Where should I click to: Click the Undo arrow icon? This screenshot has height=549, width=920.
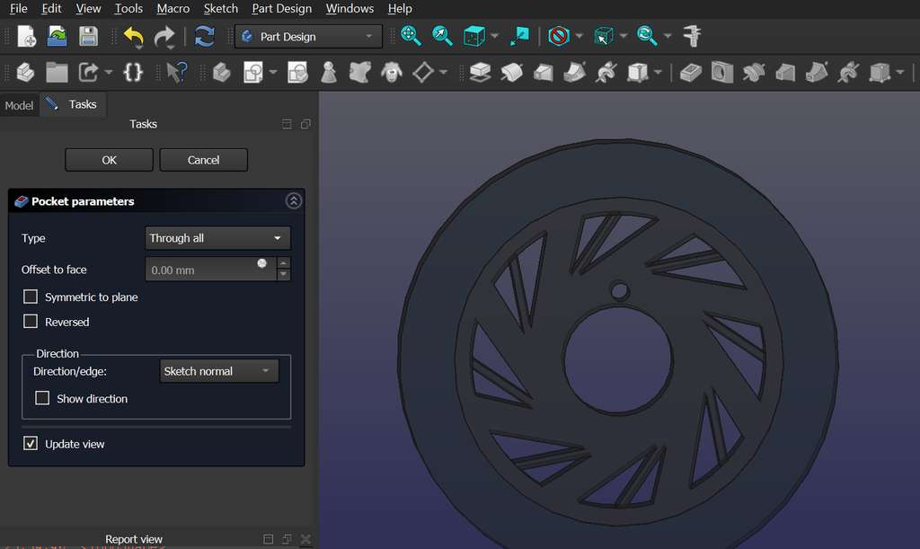(134, 36)
